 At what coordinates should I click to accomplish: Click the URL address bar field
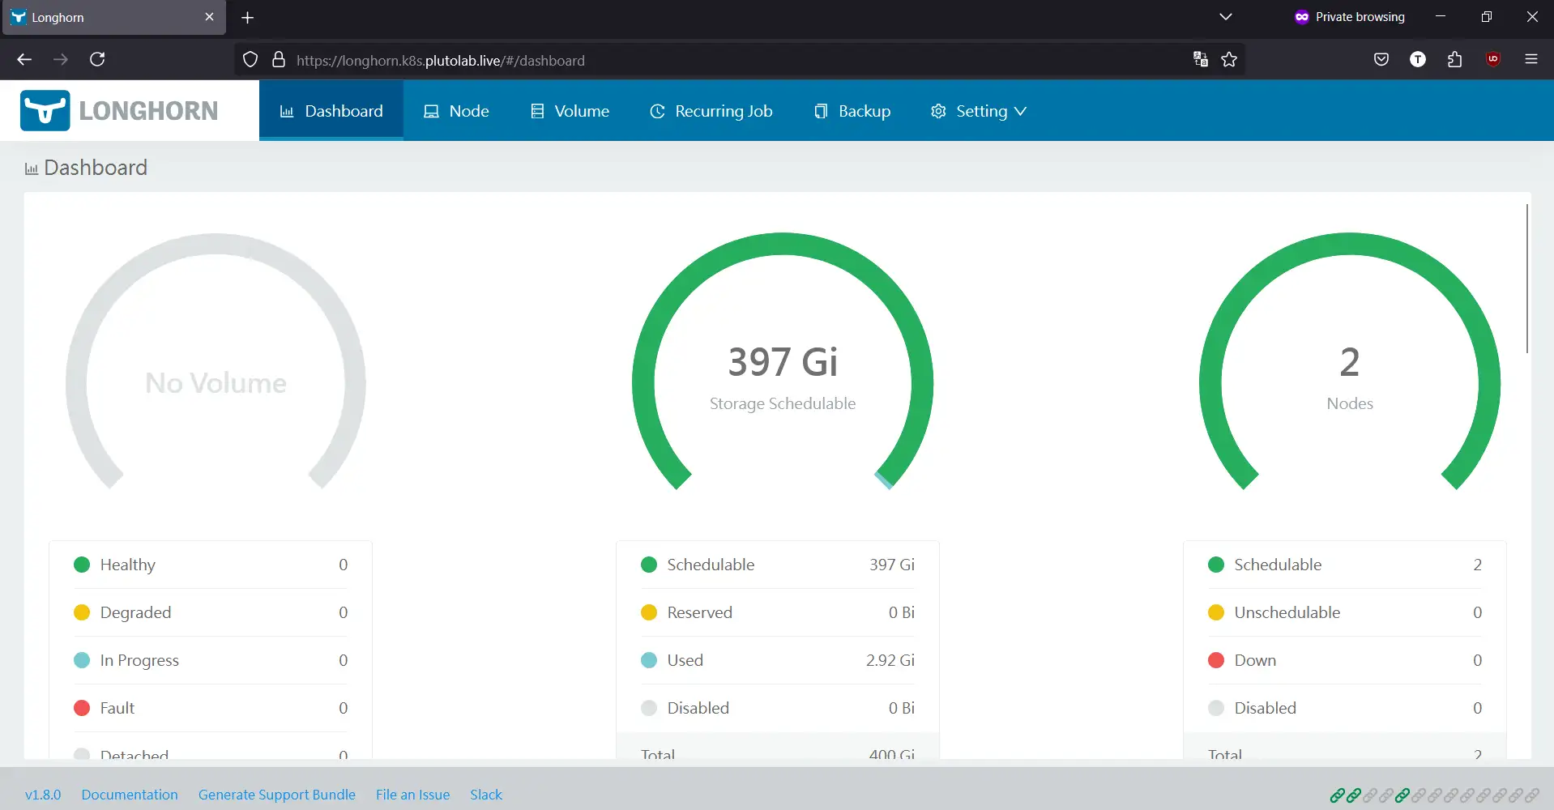click(x=729, y=60)
